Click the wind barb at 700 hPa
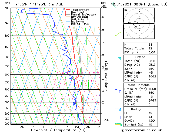Image resolution: width=170 pixels, height=132 pixels. coord(118,91)
